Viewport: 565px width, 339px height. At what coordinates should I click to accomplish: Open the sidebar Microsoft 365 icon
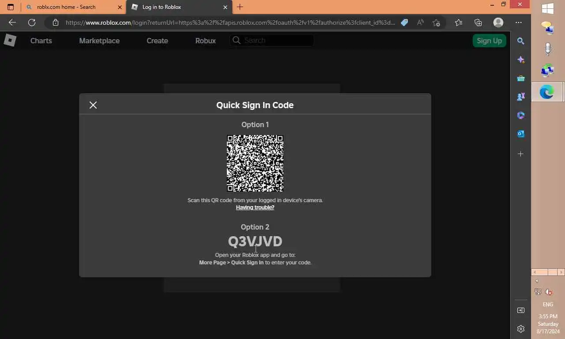(521, 115)
